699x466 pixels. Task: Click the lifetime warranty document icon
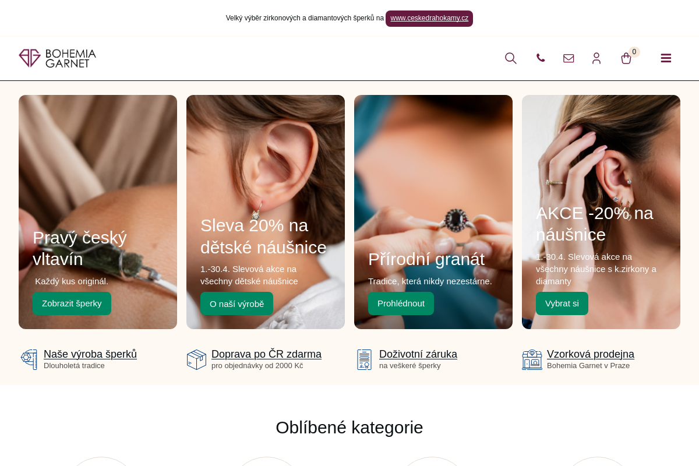(x=365, y=359)
